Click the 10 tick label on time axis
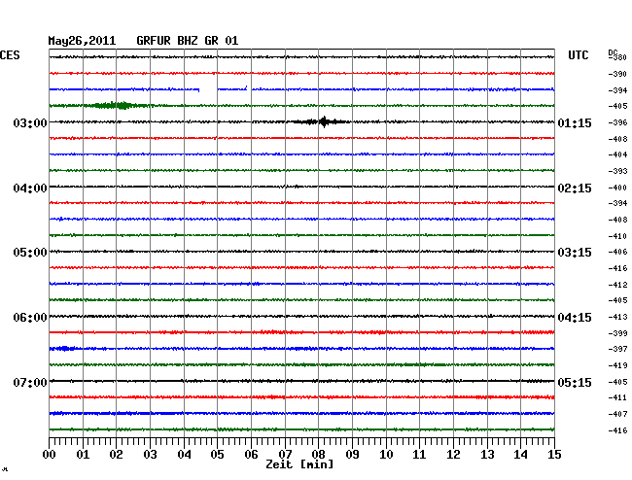Image resolution: width=632 pixels, height=480 pixels. tap(386, 455)
